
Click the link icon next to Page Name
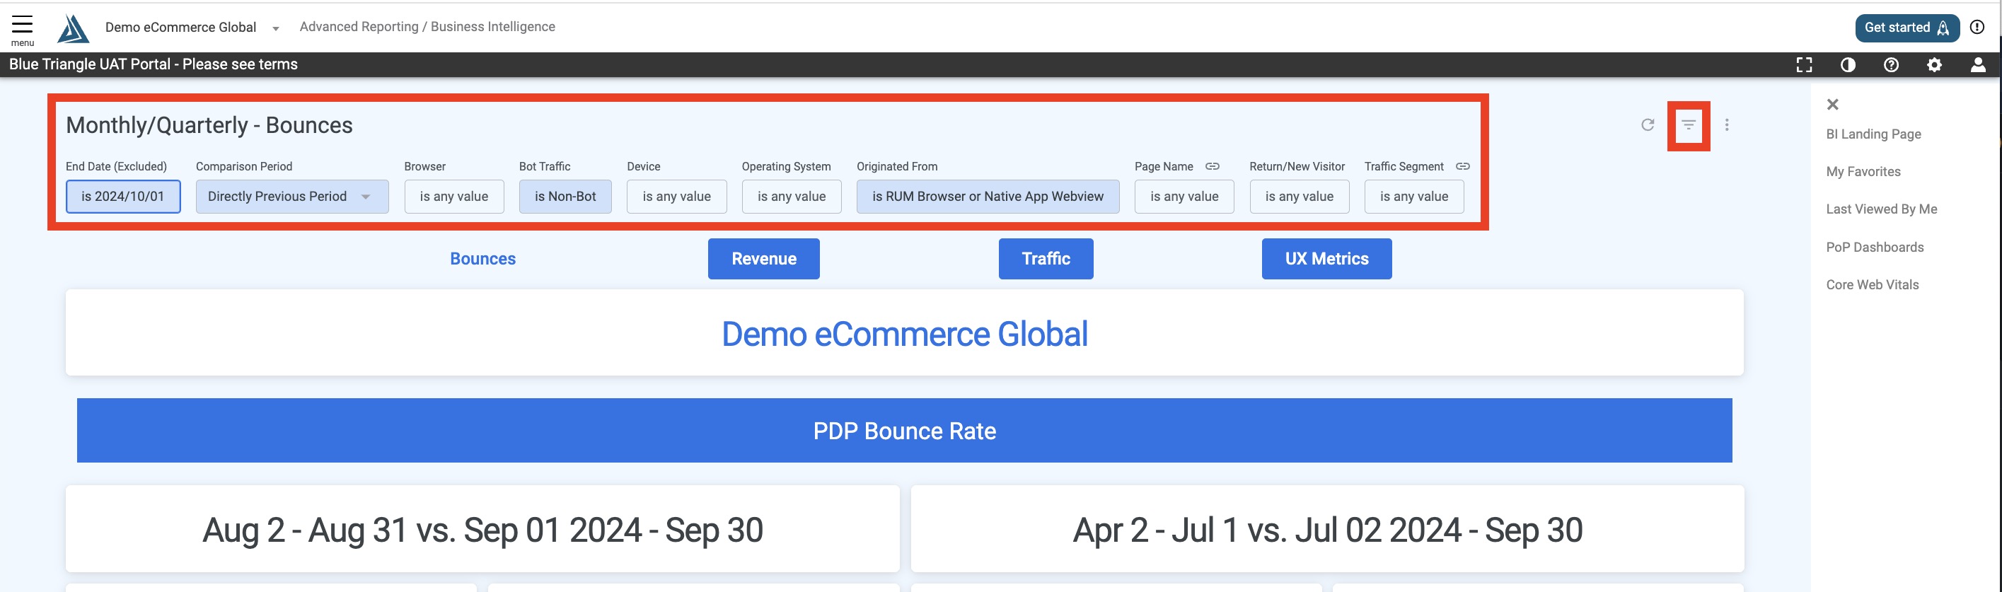pos(1212,166)
